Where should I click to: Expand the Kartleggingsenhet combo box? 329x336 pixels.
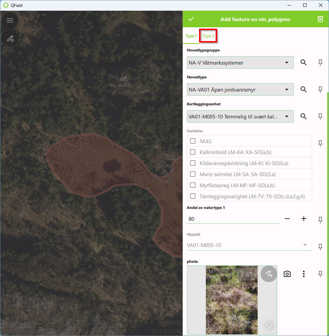pyautogui.click(x=240, y=117)
